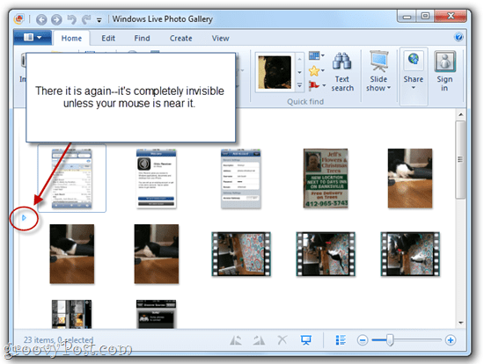Open the Text search tool
This screenshot has width=484, height=364.
coord(342,72)
